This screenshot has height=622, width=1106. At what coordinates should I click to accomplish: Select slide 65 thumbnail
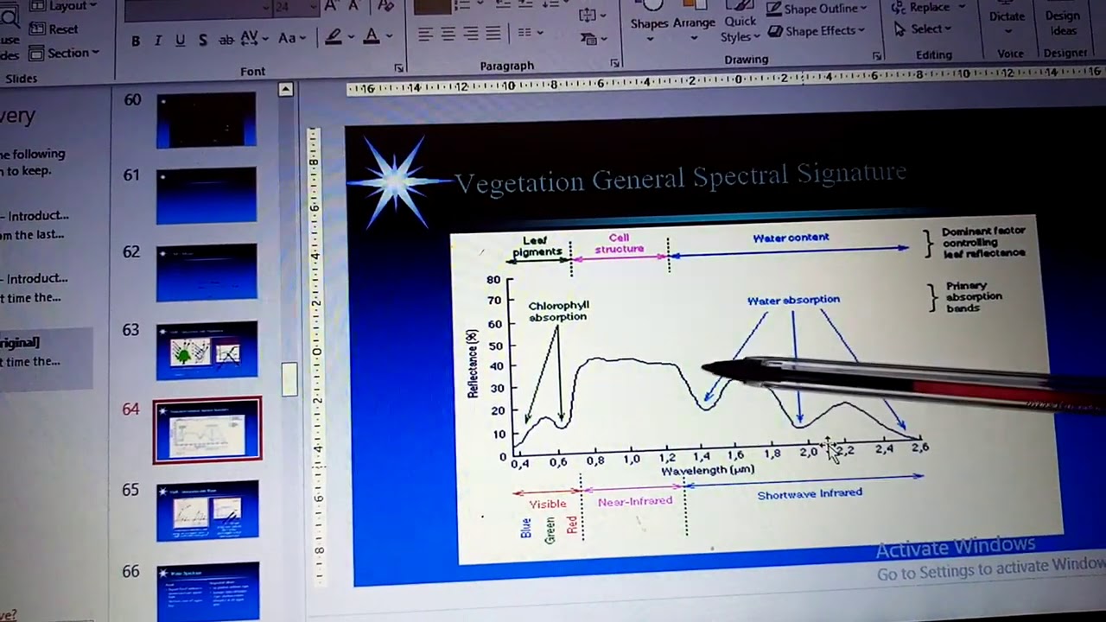point(207,511)
